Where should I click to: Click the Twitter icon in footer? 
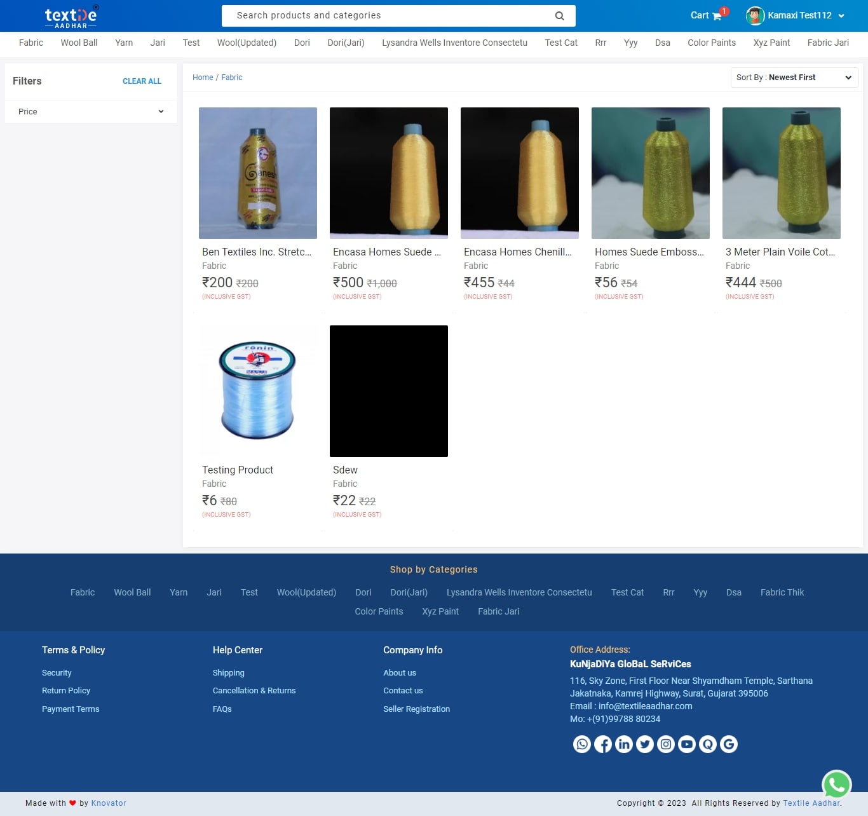click(645, 744)
